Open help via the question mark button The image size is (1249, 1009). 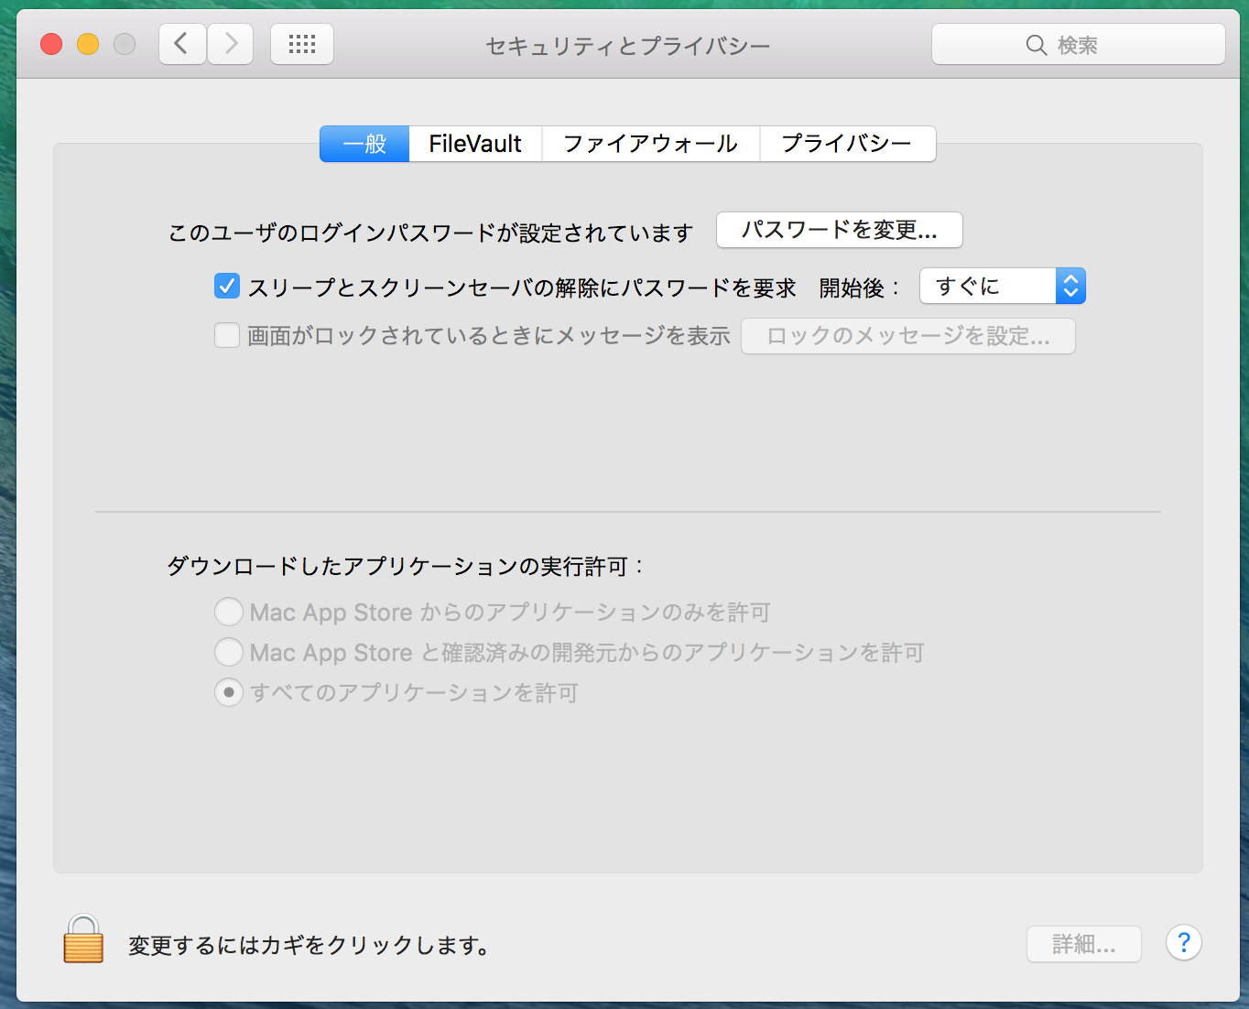[x=1183, y=942]
